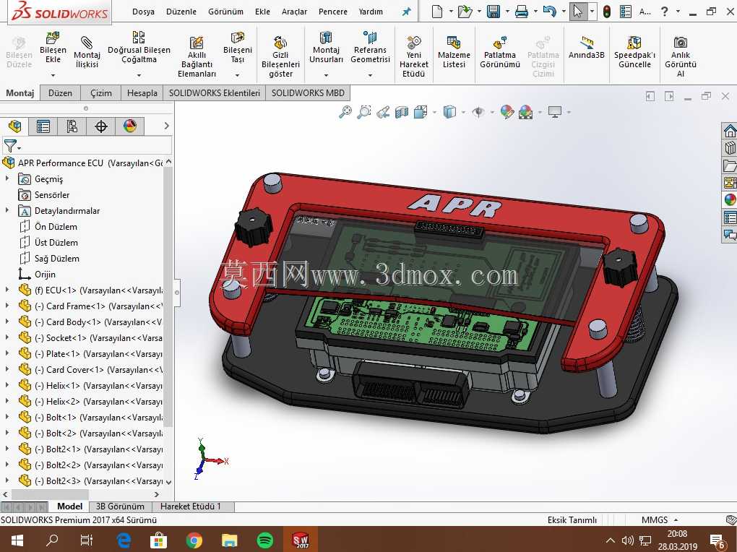Open PropertyManager tab icon

point(43,126)
